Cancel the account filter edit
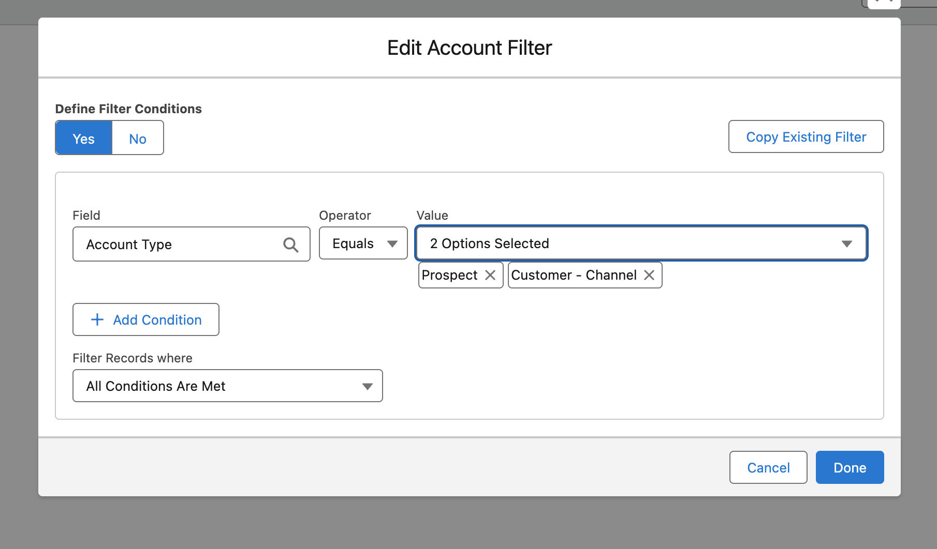This screenshot has width=937, height=549. point(768,468)
